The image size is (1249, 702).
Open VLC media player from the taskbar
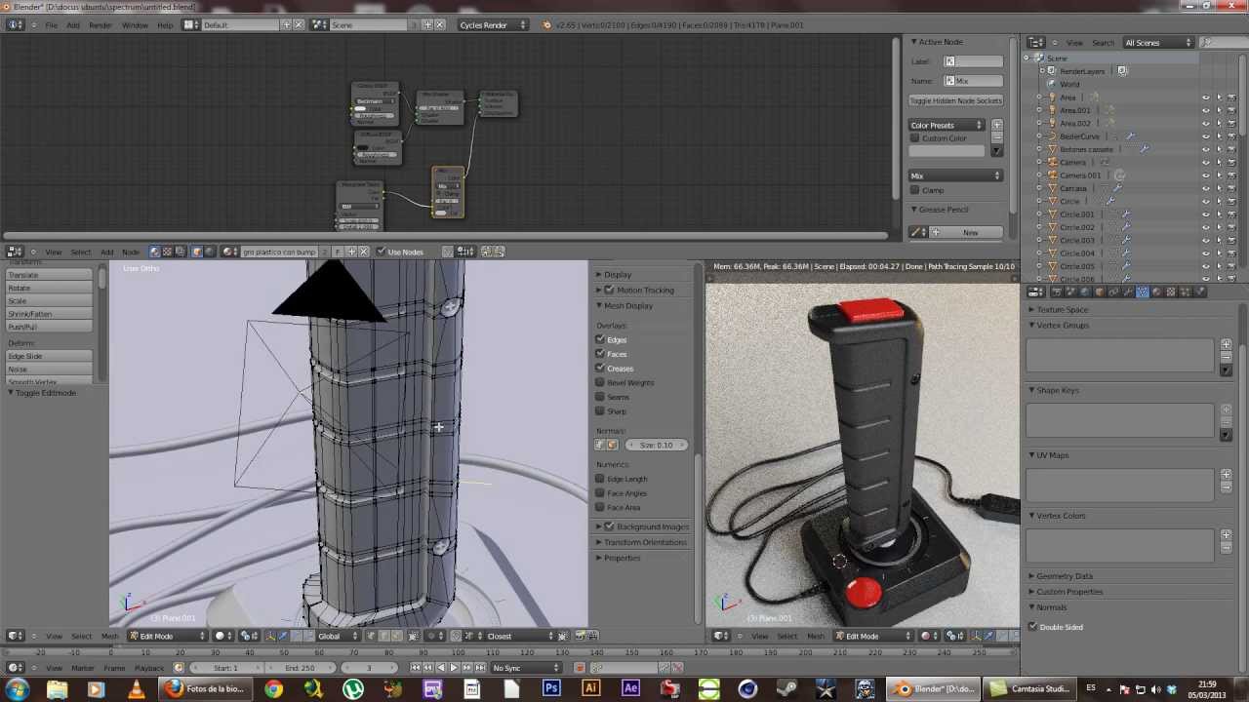pyautogui.click(x=135, y=689)
